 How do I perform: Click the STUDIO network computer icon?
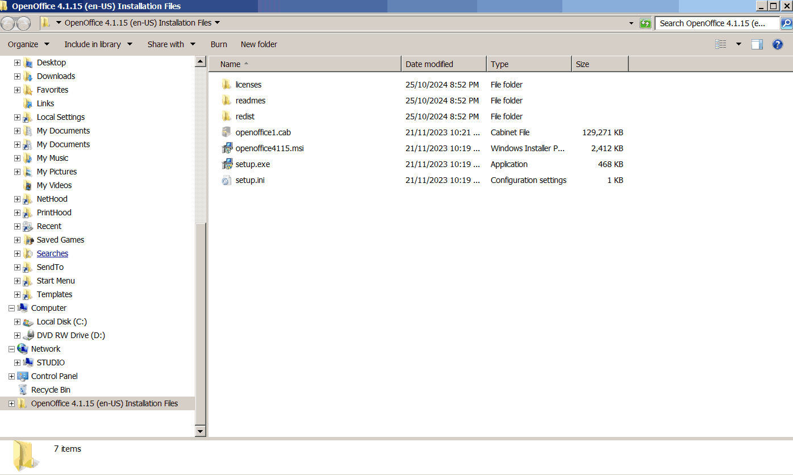28,363
